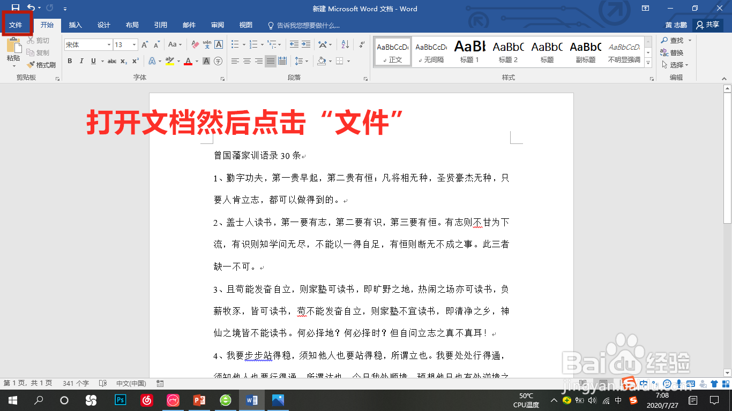Select the underline icon
732x411 pixels.
(92, 62)
